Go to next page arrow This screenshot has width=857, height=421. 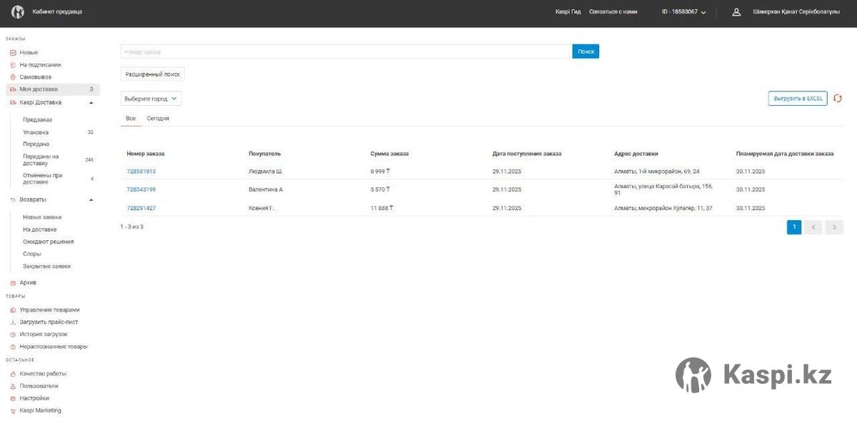(833, 227)
